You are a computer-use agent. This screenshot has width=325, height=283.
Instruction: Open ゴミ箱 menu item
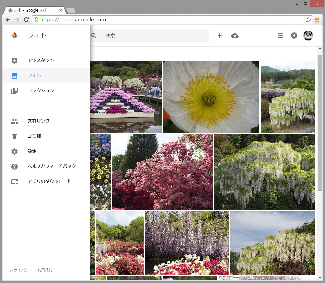tap(46, 136)
